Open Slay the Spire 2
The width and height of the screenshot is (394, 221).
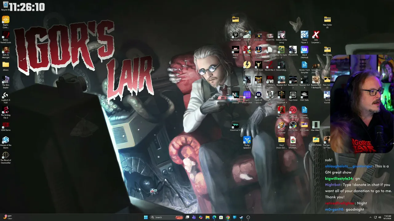281,52
